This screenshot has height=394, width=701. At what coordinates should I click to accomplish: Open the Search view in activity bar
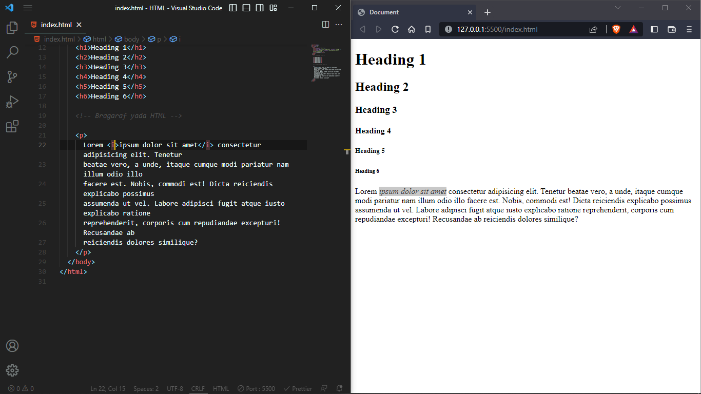point(12,52)
